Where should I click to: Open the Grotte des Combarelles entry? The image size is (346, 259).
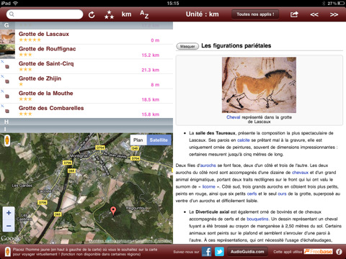(86, 111)
